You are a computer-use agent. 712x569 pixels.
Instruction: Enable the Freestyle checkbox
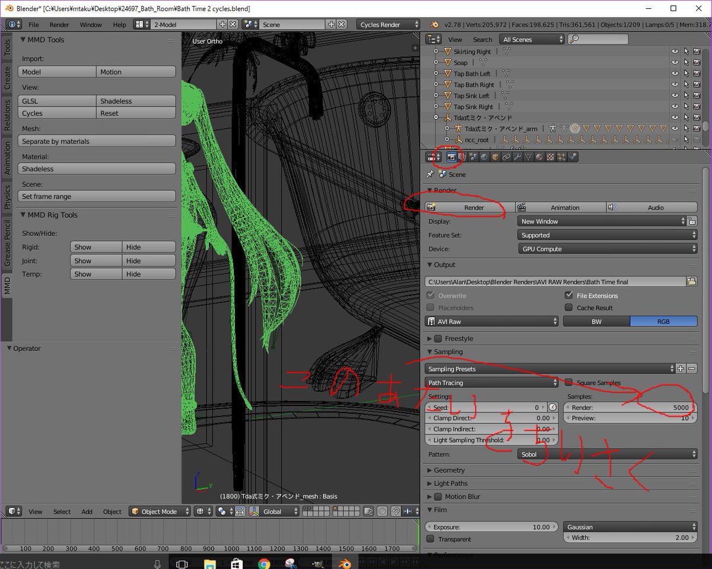[438, 338]
